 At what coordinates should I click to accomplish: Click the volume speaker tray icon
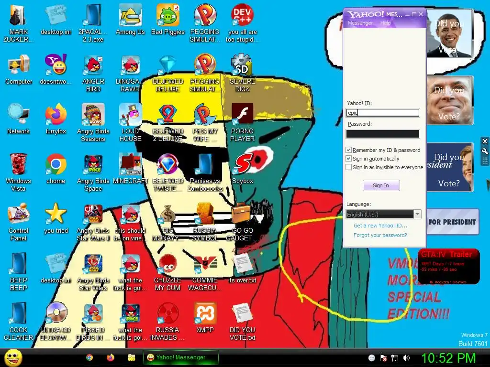coord(406,358)
